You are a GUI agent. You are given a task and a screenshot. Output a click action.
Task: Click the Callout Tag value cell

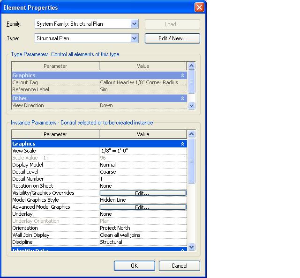143,82
